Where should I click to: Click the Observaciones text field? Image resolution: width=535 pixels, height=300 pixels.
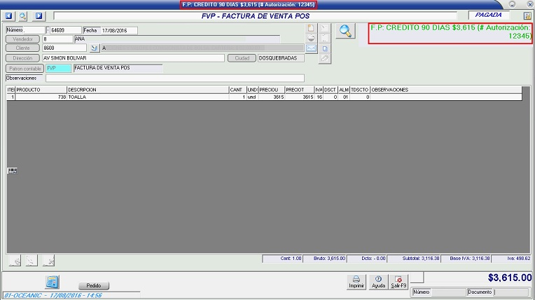click(175, 79)
